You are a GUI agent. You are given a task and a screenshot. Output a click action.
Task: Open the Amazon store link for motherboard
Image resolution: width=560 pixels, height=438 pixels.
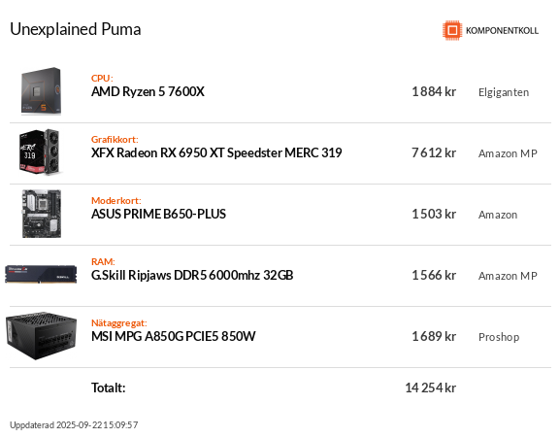[x=498, y=215]
